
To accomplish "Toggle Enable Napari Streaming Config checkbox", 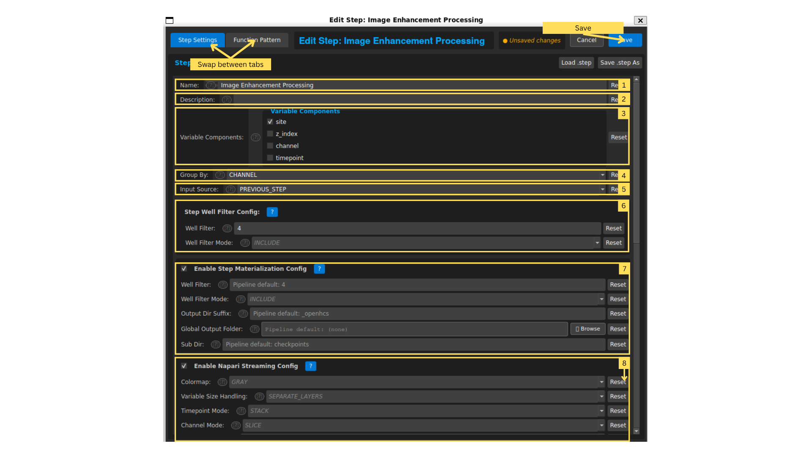I will [184, 366].
